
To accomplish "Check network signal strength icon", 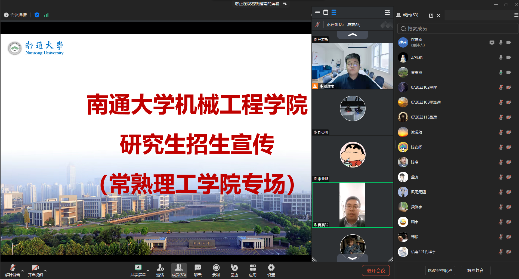I will click(46, 15).
